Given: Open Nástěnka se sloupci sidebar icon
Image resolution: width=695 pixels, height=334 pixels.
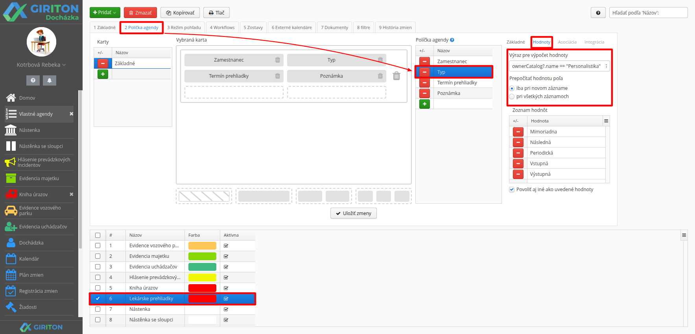Looking at the screenshot, I should (x=11, y=146).
